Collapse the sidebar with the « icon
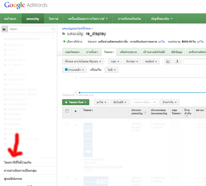The image size is (206, 186). click(54, 38)
